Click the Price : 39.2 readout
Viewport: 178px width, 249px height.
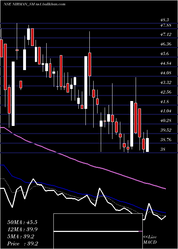(22, 244)
